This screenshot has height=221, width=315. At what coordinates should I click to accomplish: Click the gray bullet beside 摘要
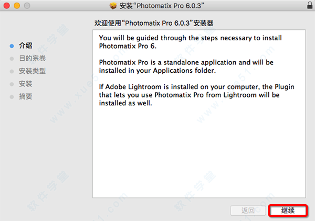(x=12, y=96)
